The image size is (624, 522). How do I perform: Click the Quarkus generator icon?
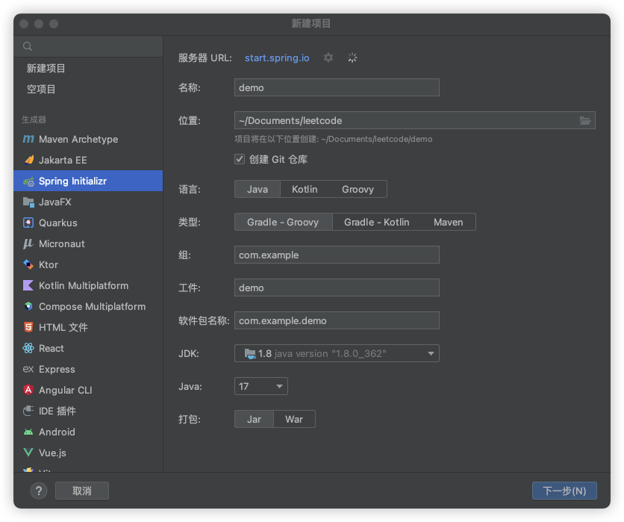click(x=28, y=223)
